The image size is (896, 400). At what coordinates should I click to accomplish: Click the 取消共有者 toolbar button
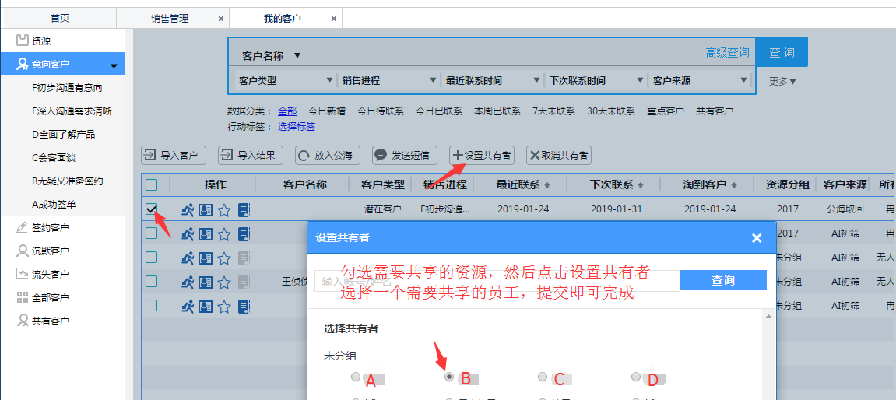tap(559, 155)
